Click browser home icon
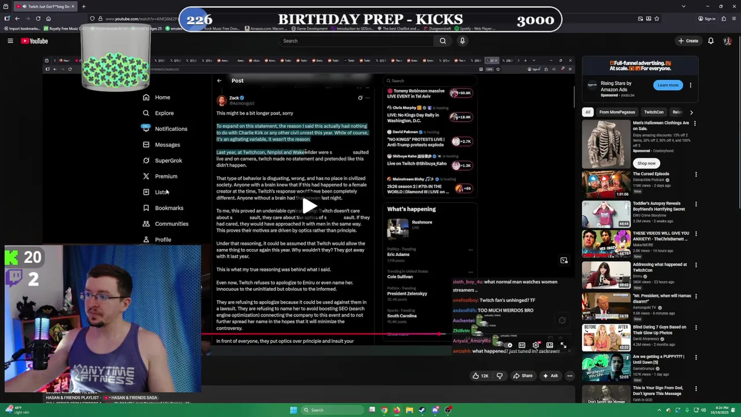 click(x=49, y=19)
